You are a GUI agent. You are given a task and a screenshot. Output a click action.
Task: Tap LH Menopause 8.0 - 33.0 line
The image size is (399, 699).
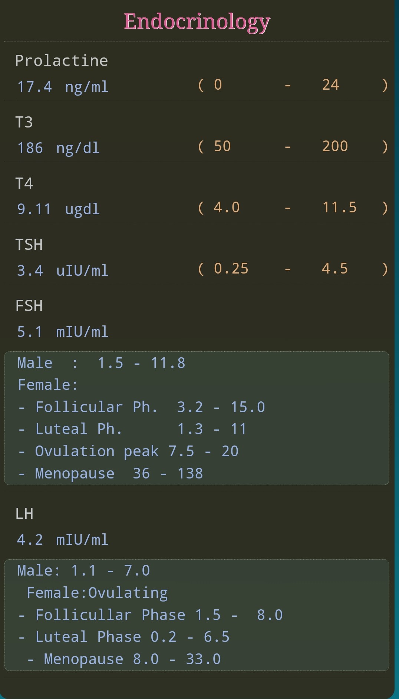click(123, 659)
